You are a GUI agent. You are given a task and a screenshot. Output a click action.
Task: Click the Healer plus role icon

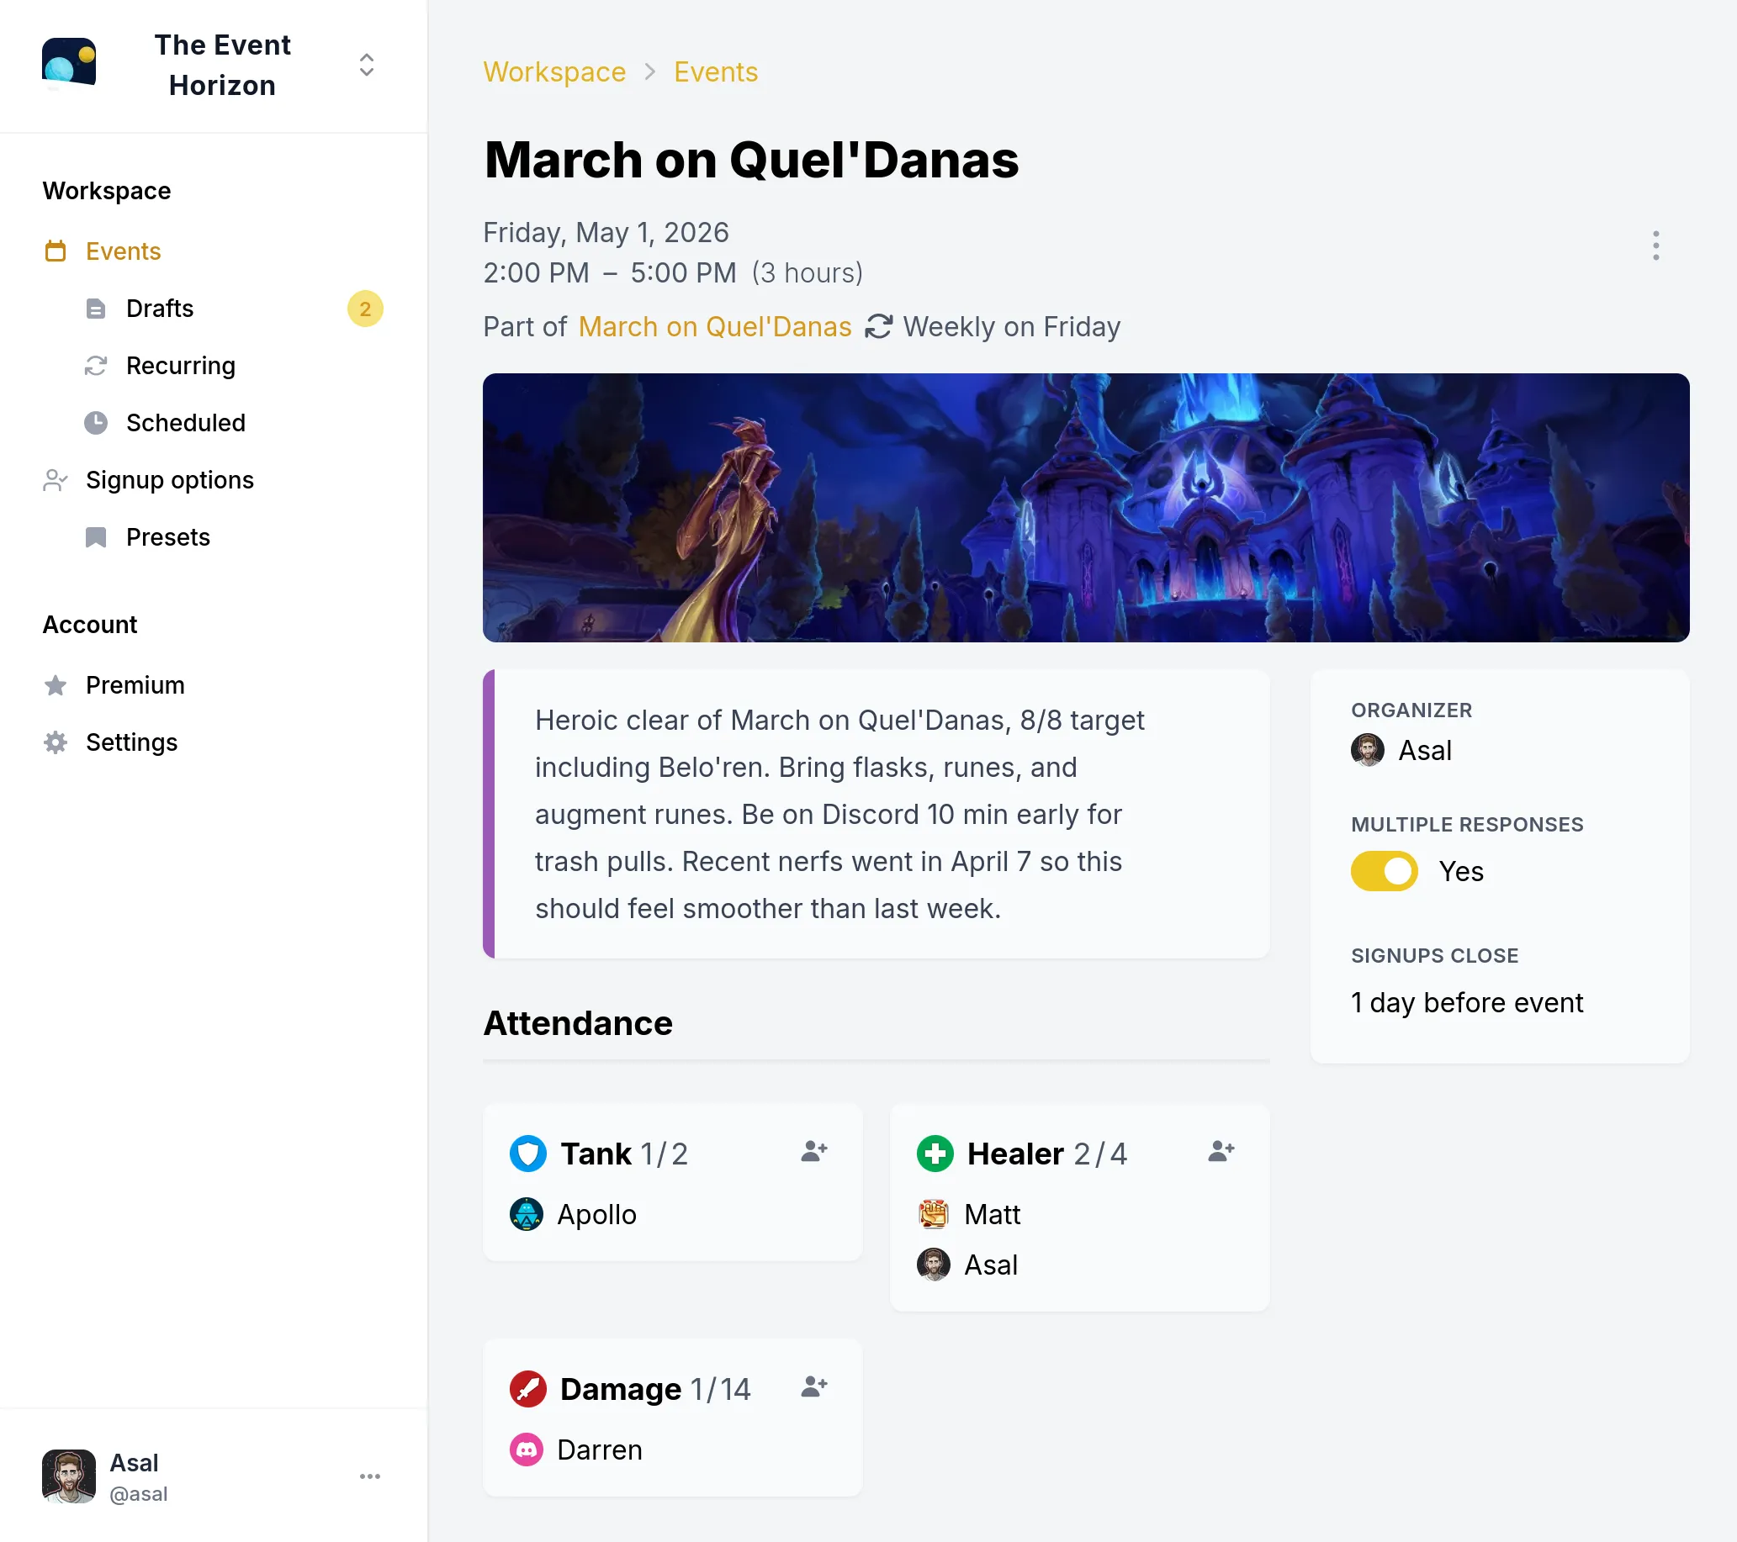[935, 1154]
